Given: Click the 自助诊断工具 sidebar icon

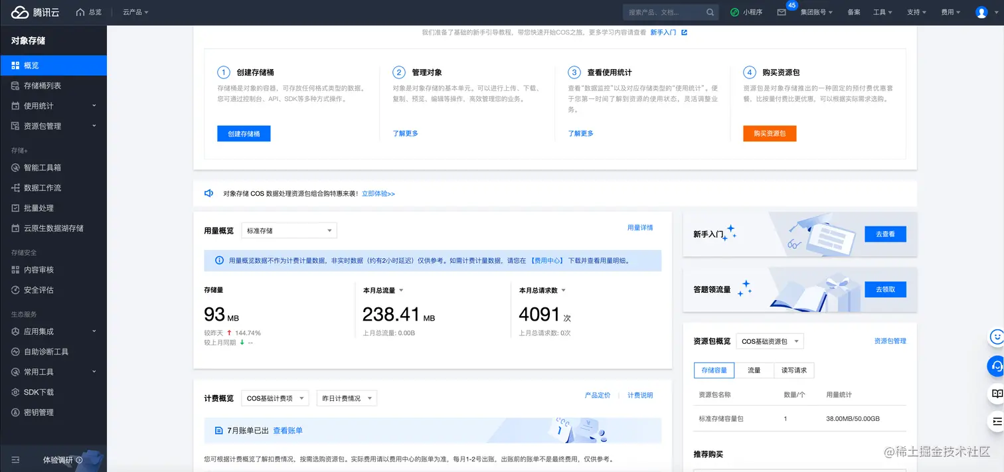Looking at the screenshot, I should point(16,352).
